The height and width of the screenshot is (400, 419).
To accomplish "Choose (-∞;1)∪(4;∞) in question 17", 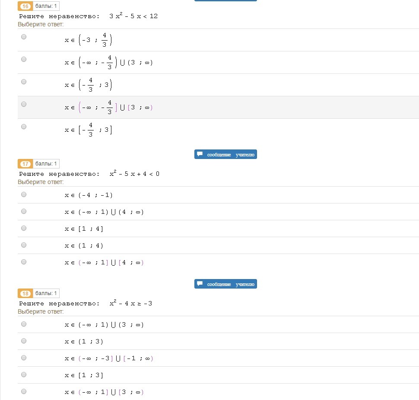I will [24, 211].
